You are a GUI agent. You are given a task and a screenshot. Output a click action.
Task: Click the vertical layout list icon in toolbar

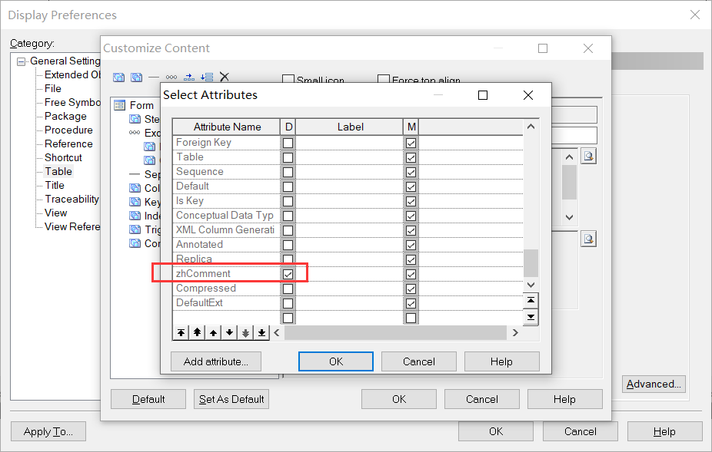pyautogui.click(x=207, y=78)
